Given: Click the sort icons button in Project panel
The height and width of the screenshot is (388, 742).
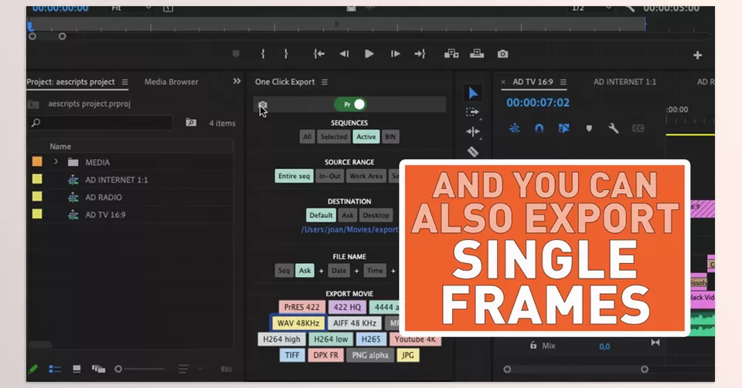Looking at the screenshot, I should pyautogui.click(x=183, y=369).
